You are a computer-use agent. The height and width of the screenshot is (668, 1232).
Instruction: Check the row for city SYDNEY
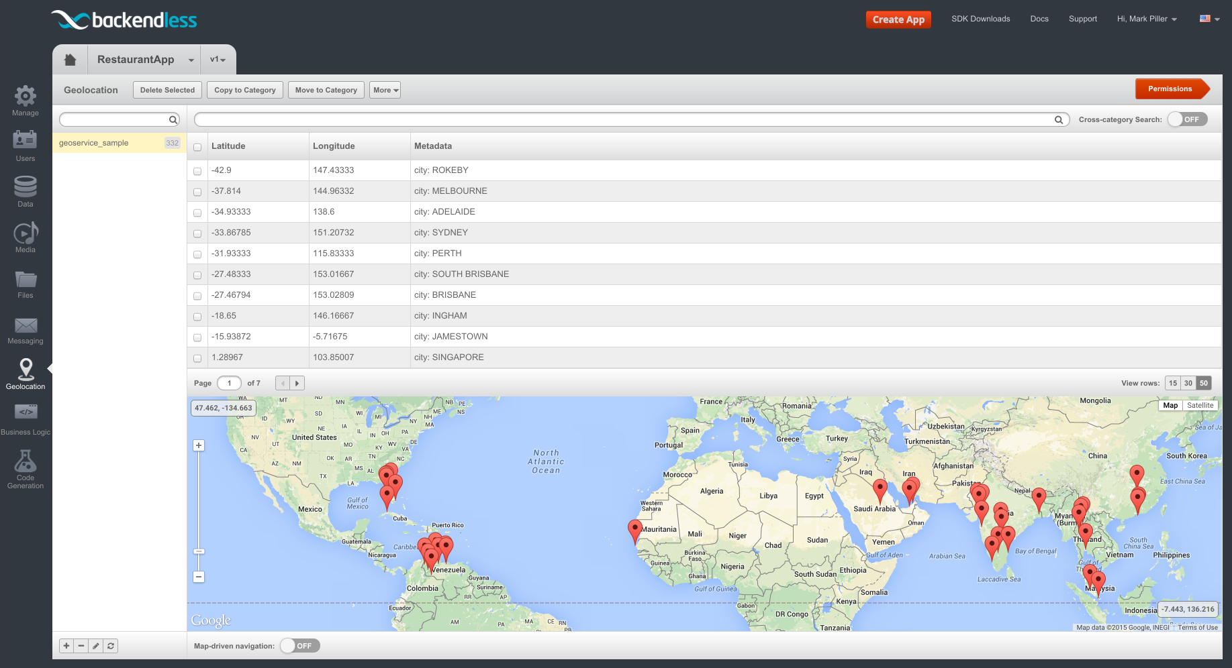(x=197, y=233)
